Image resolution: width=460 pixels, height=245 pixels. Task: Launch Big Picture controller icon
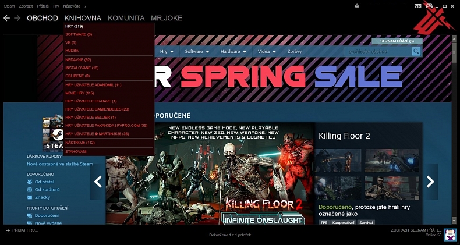(x=429, y=6)
